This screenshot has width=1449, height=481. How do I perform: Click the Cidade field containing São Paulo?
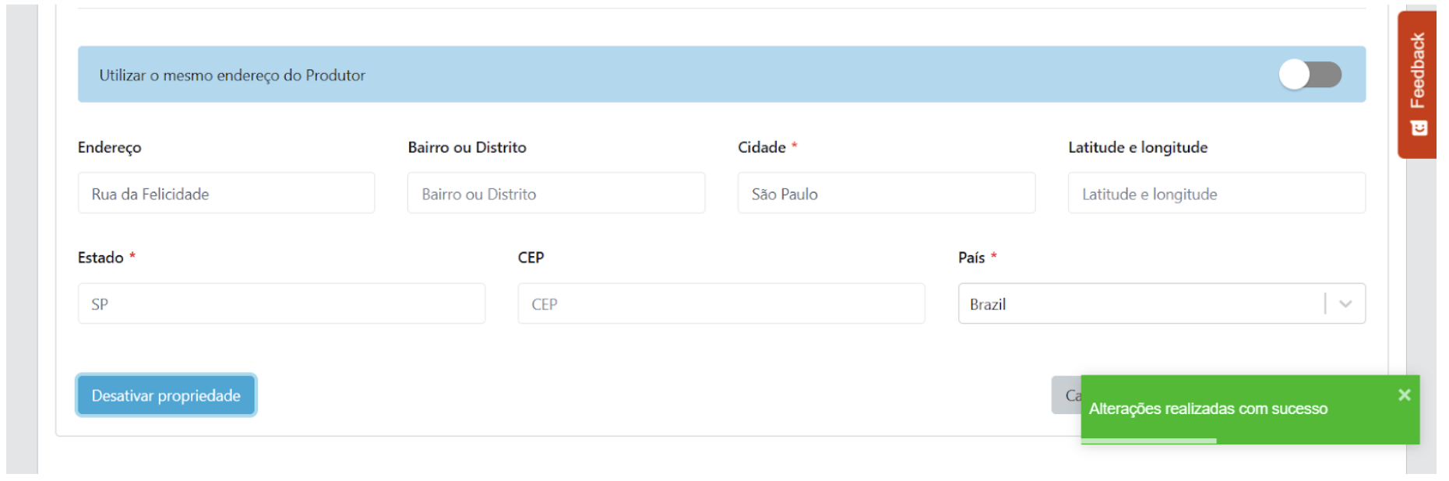[x=886, y=193]
